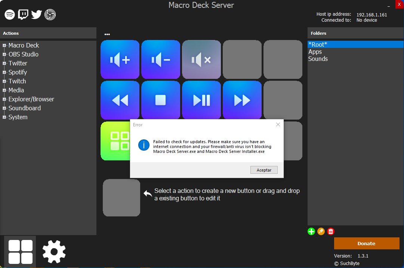Expand the Explorer/Browser tree node
This screenshot has width=404, height=268.
[x=4, y=99]
